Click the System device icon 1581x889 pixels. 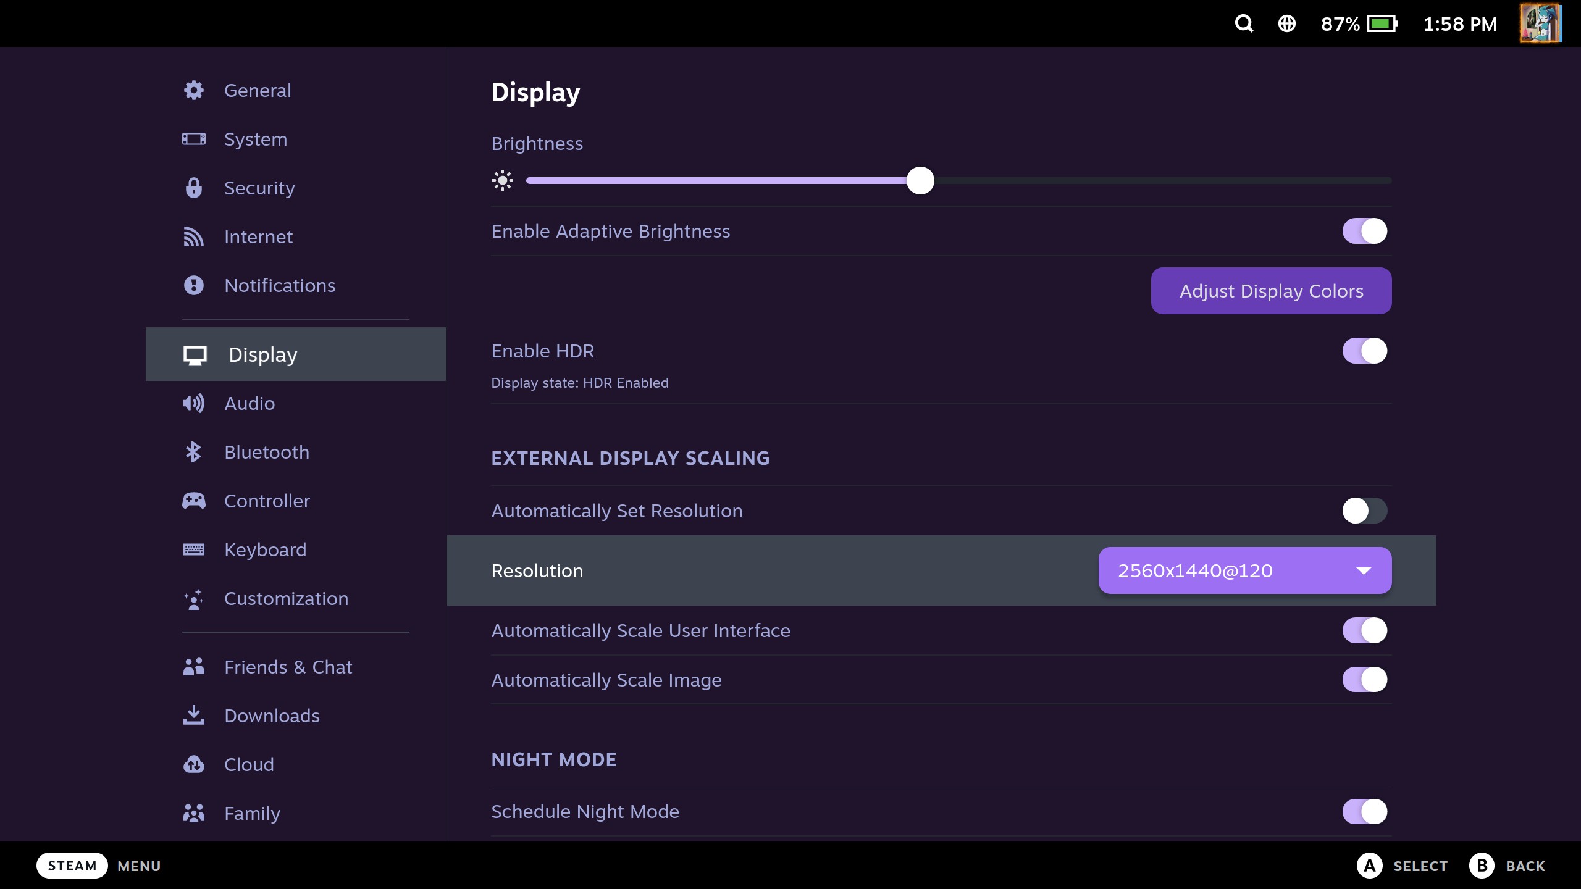[194, 139]
